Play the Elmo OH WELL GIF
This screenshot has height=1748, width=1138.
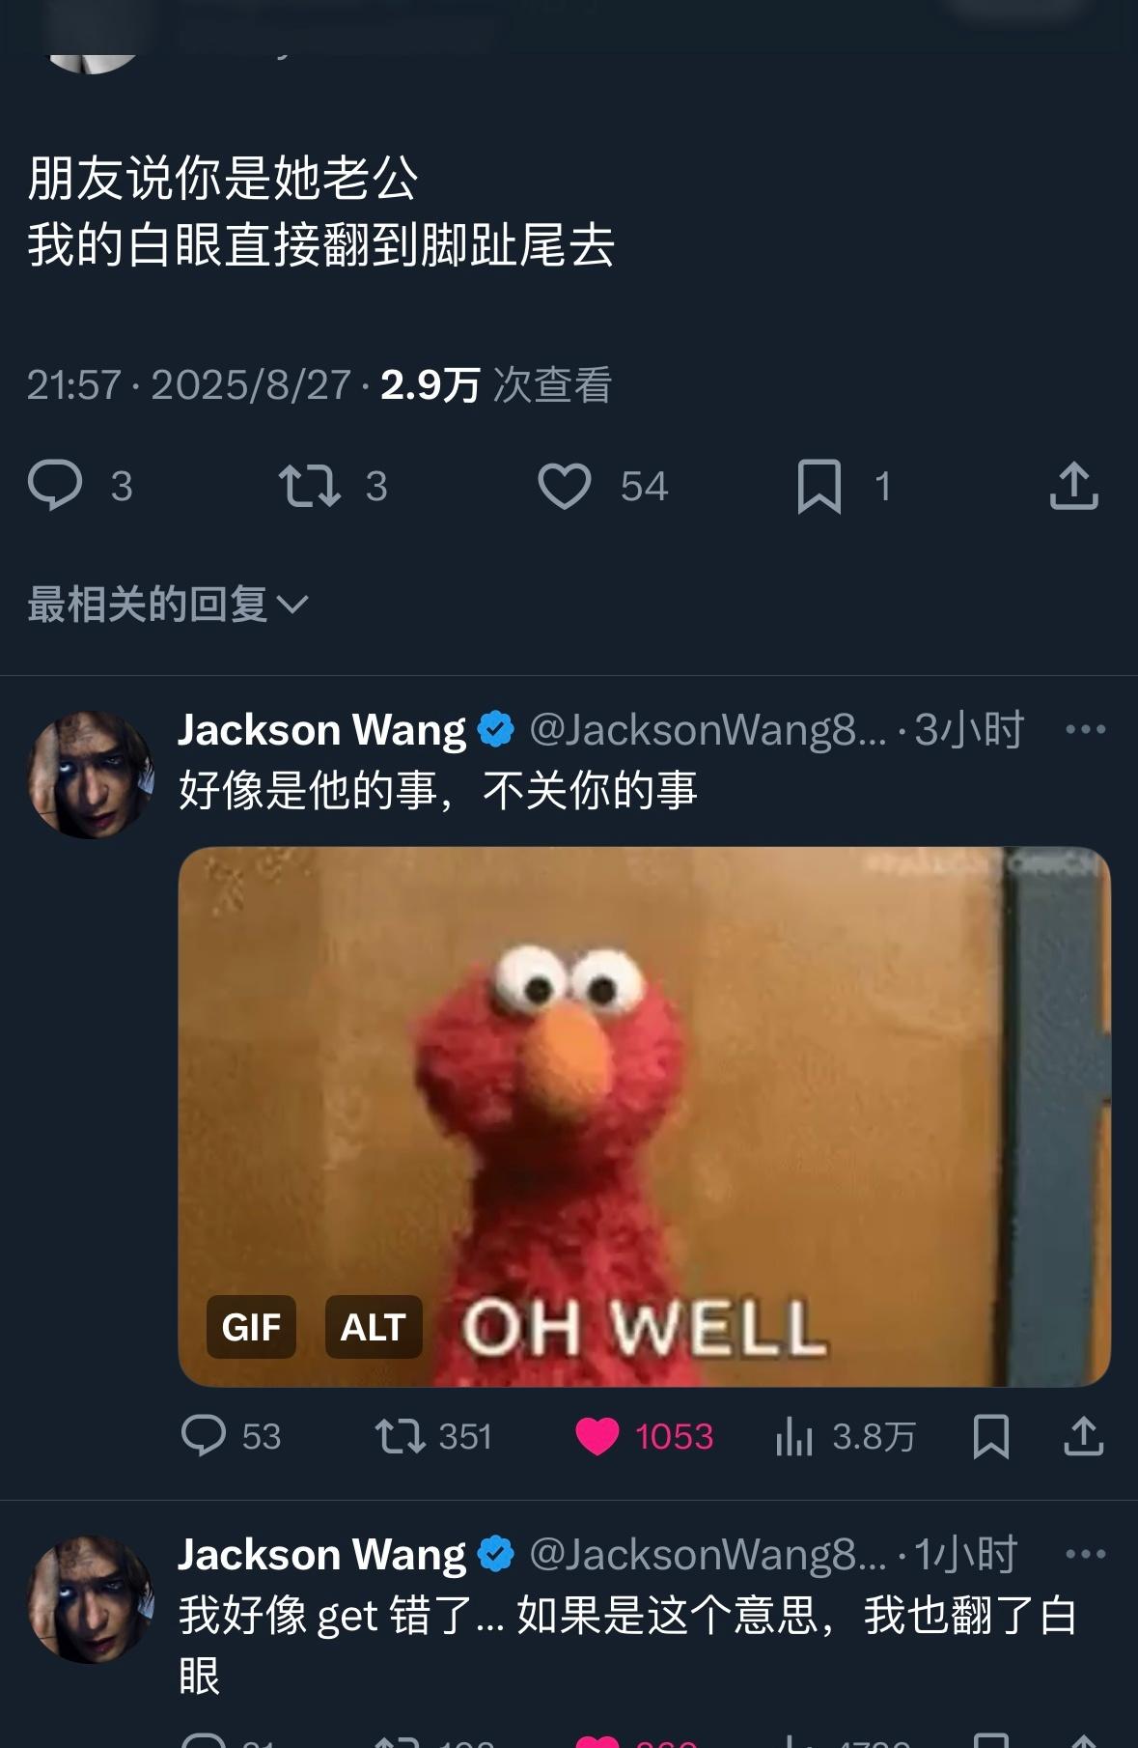point(644,1116)
